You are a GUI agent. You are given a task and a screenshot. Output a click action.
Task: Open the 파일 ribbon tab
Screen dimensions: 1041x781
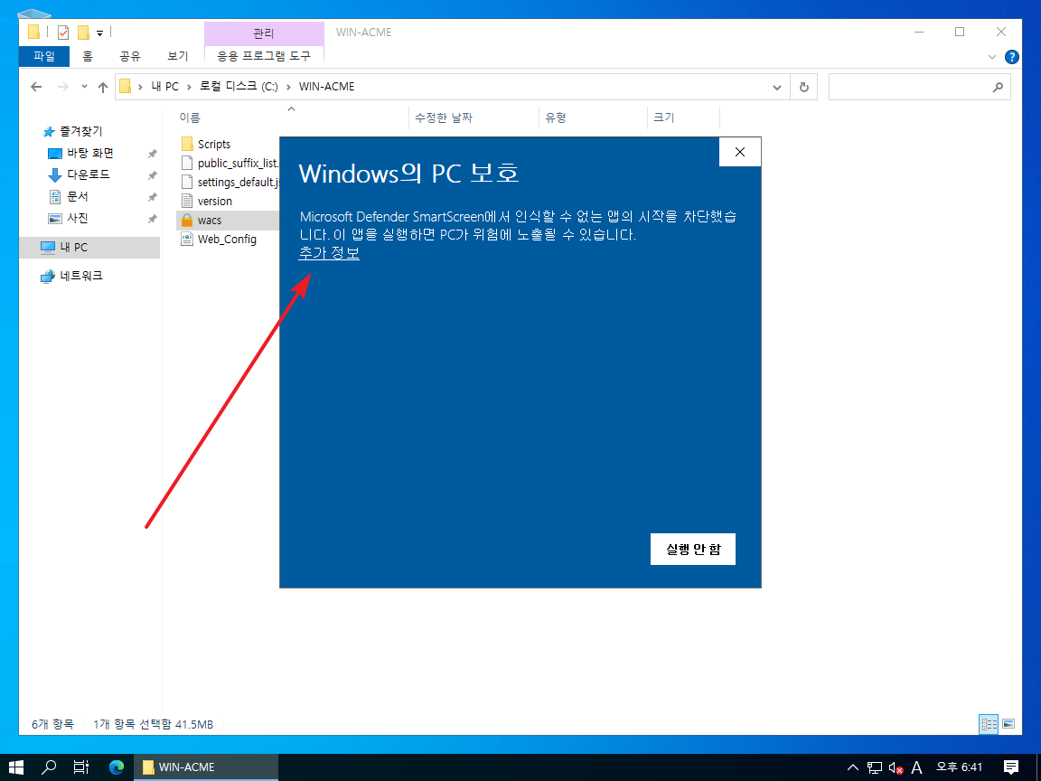[x=43, y=56]
